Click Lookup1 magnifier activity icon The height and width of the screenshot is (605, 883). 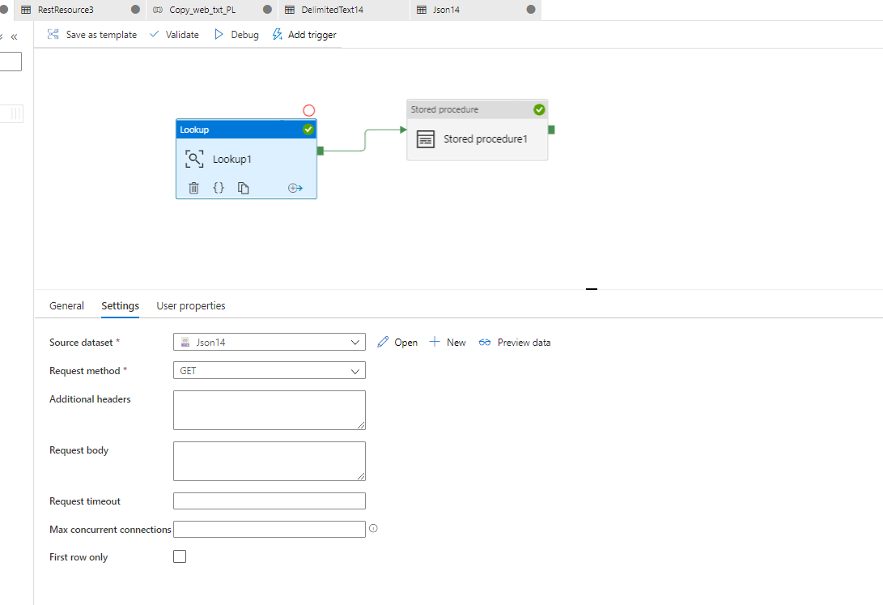click(x=194, y=159)
